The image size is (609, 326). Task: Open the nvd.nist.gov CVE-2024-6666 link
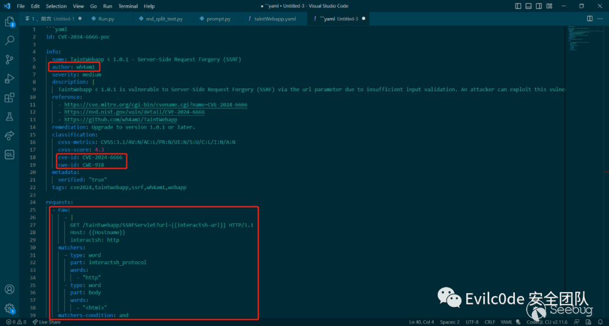(134, 112)
